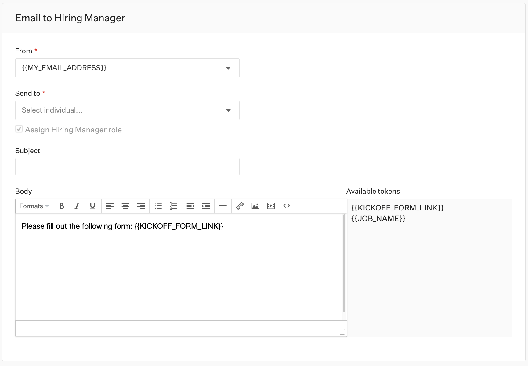Image resolution: width=528 pixels, height=366 pixels.
Task: Insert a horizontal rule
Action: click(x=223, y=206)
